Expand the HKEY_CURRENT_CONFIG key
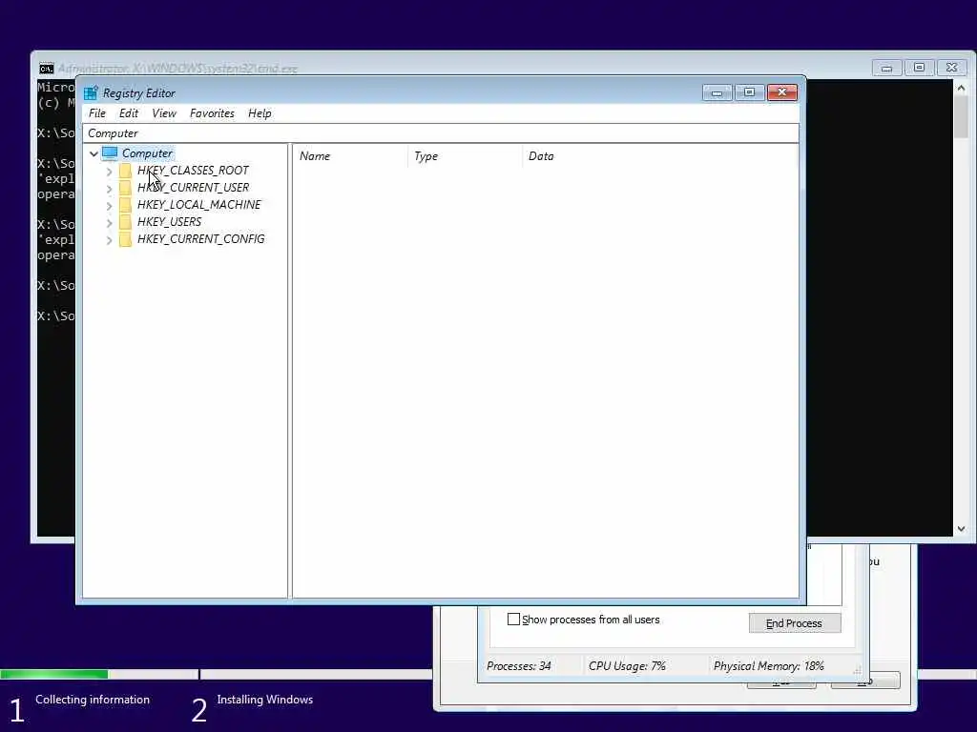This screenshot has width=977, height=732. point(109,239)
